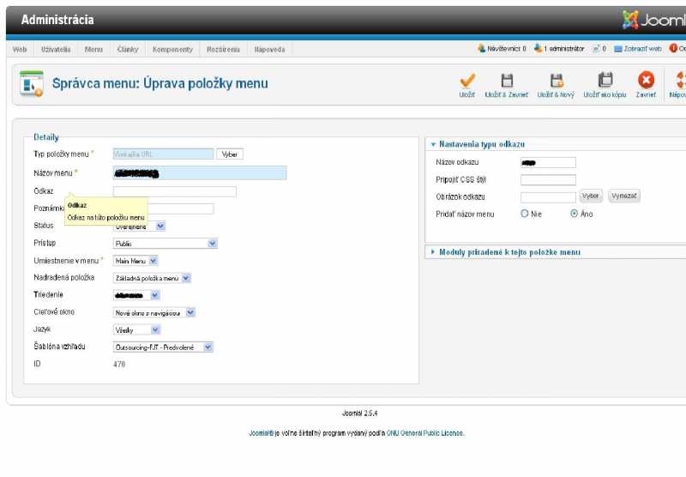This screenshot has width=686, height=477.
Task: Select the Áno radio button
Action: coord(575,214)
